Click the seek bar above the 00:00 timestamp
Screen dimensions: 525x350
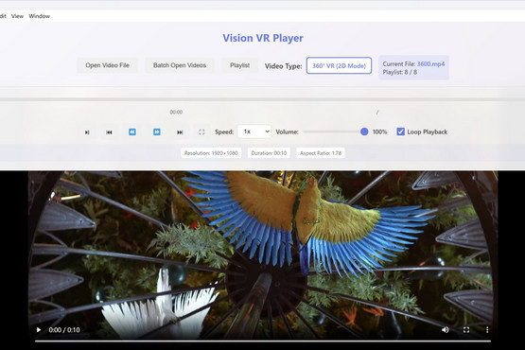pos(263,99)
